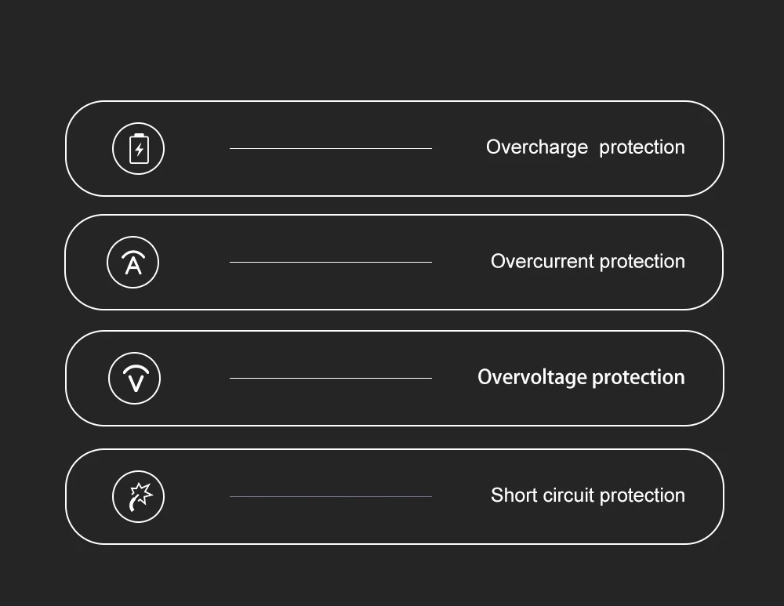
Task: Click "protection" in the Overcharge row
Action: click(642, 148)
